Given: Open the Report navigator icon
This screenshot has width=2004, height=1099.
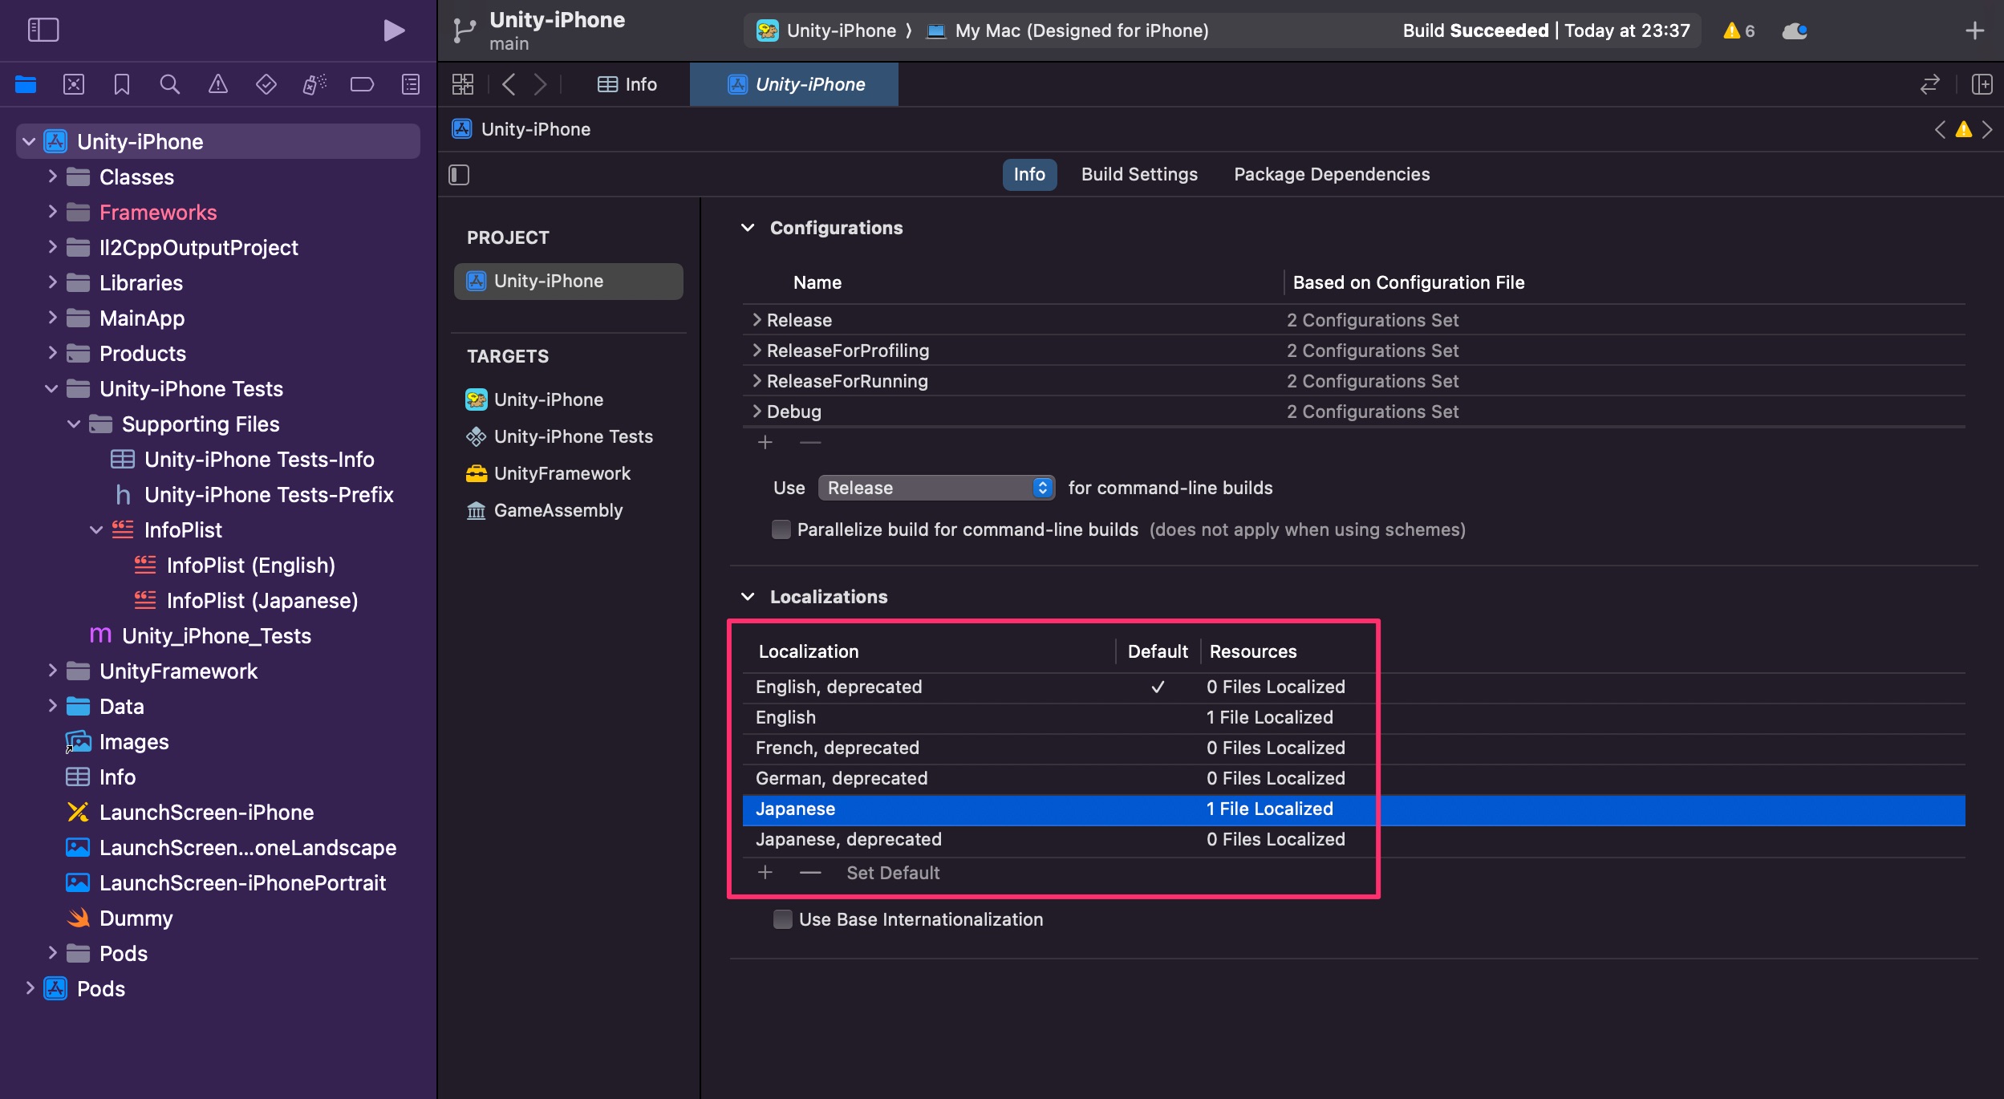Looking at the screenshot, I should [411, 84].
